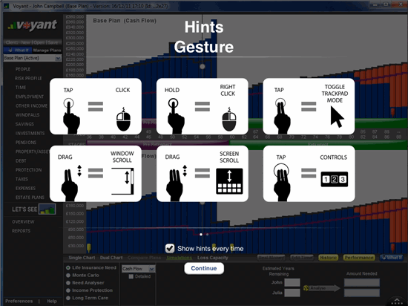
Task: Open the Loss Capacity tab
Action: [213, 258]
